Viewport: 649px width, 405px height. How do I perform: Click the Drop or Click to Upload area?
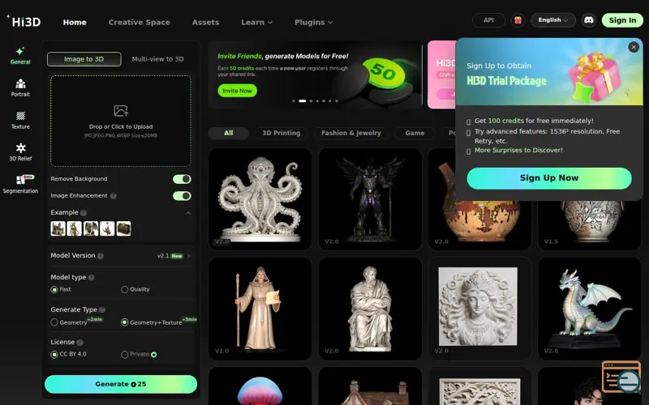[x=121, y=121]
